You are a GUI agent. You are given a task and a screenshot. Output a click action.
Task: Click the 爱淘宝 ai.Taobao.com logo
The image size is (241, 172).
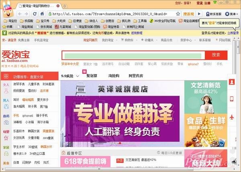[x=16, y=57]
